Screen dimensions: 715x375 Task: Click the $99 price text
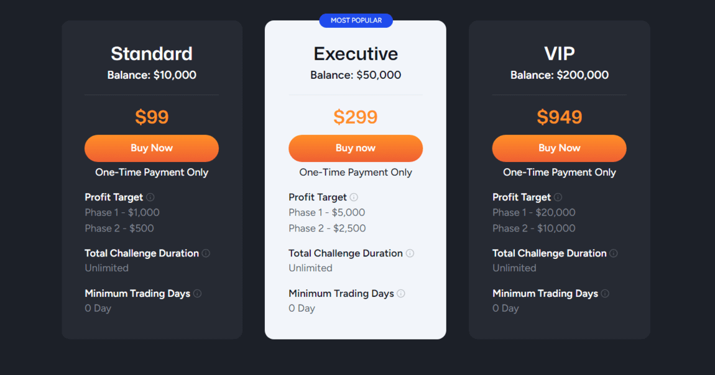(152, 117)
